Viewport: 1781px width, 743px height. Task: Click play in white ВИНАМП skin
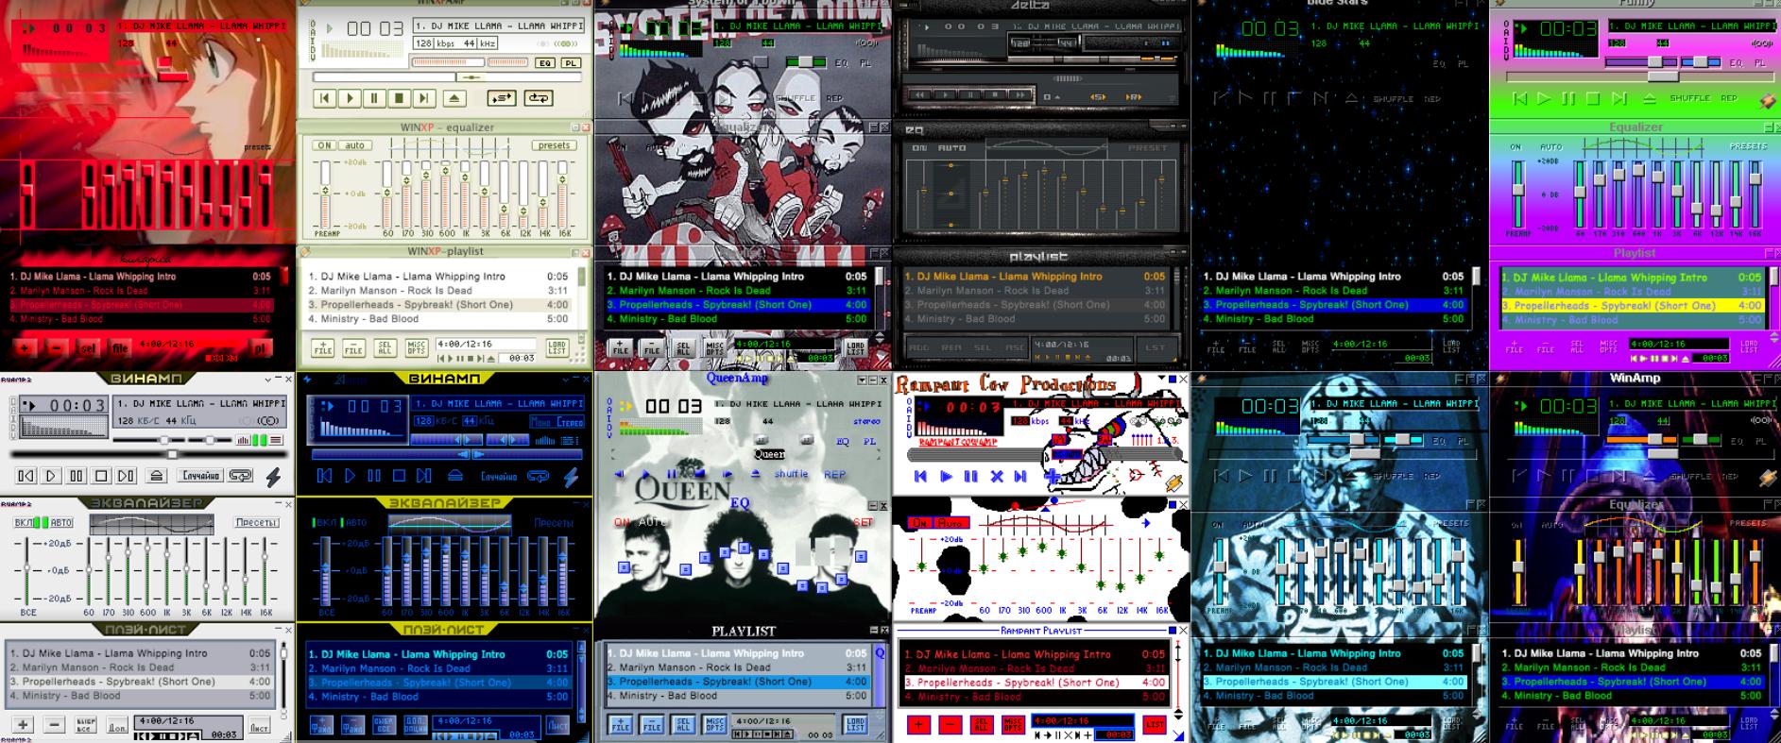52,476
